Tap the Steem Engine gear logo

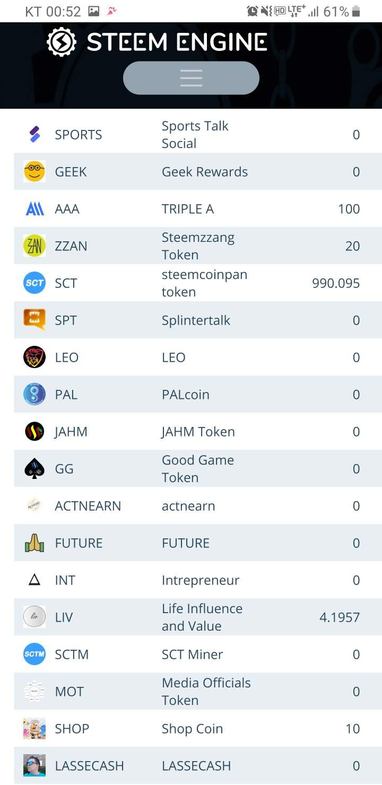[62, 42]
